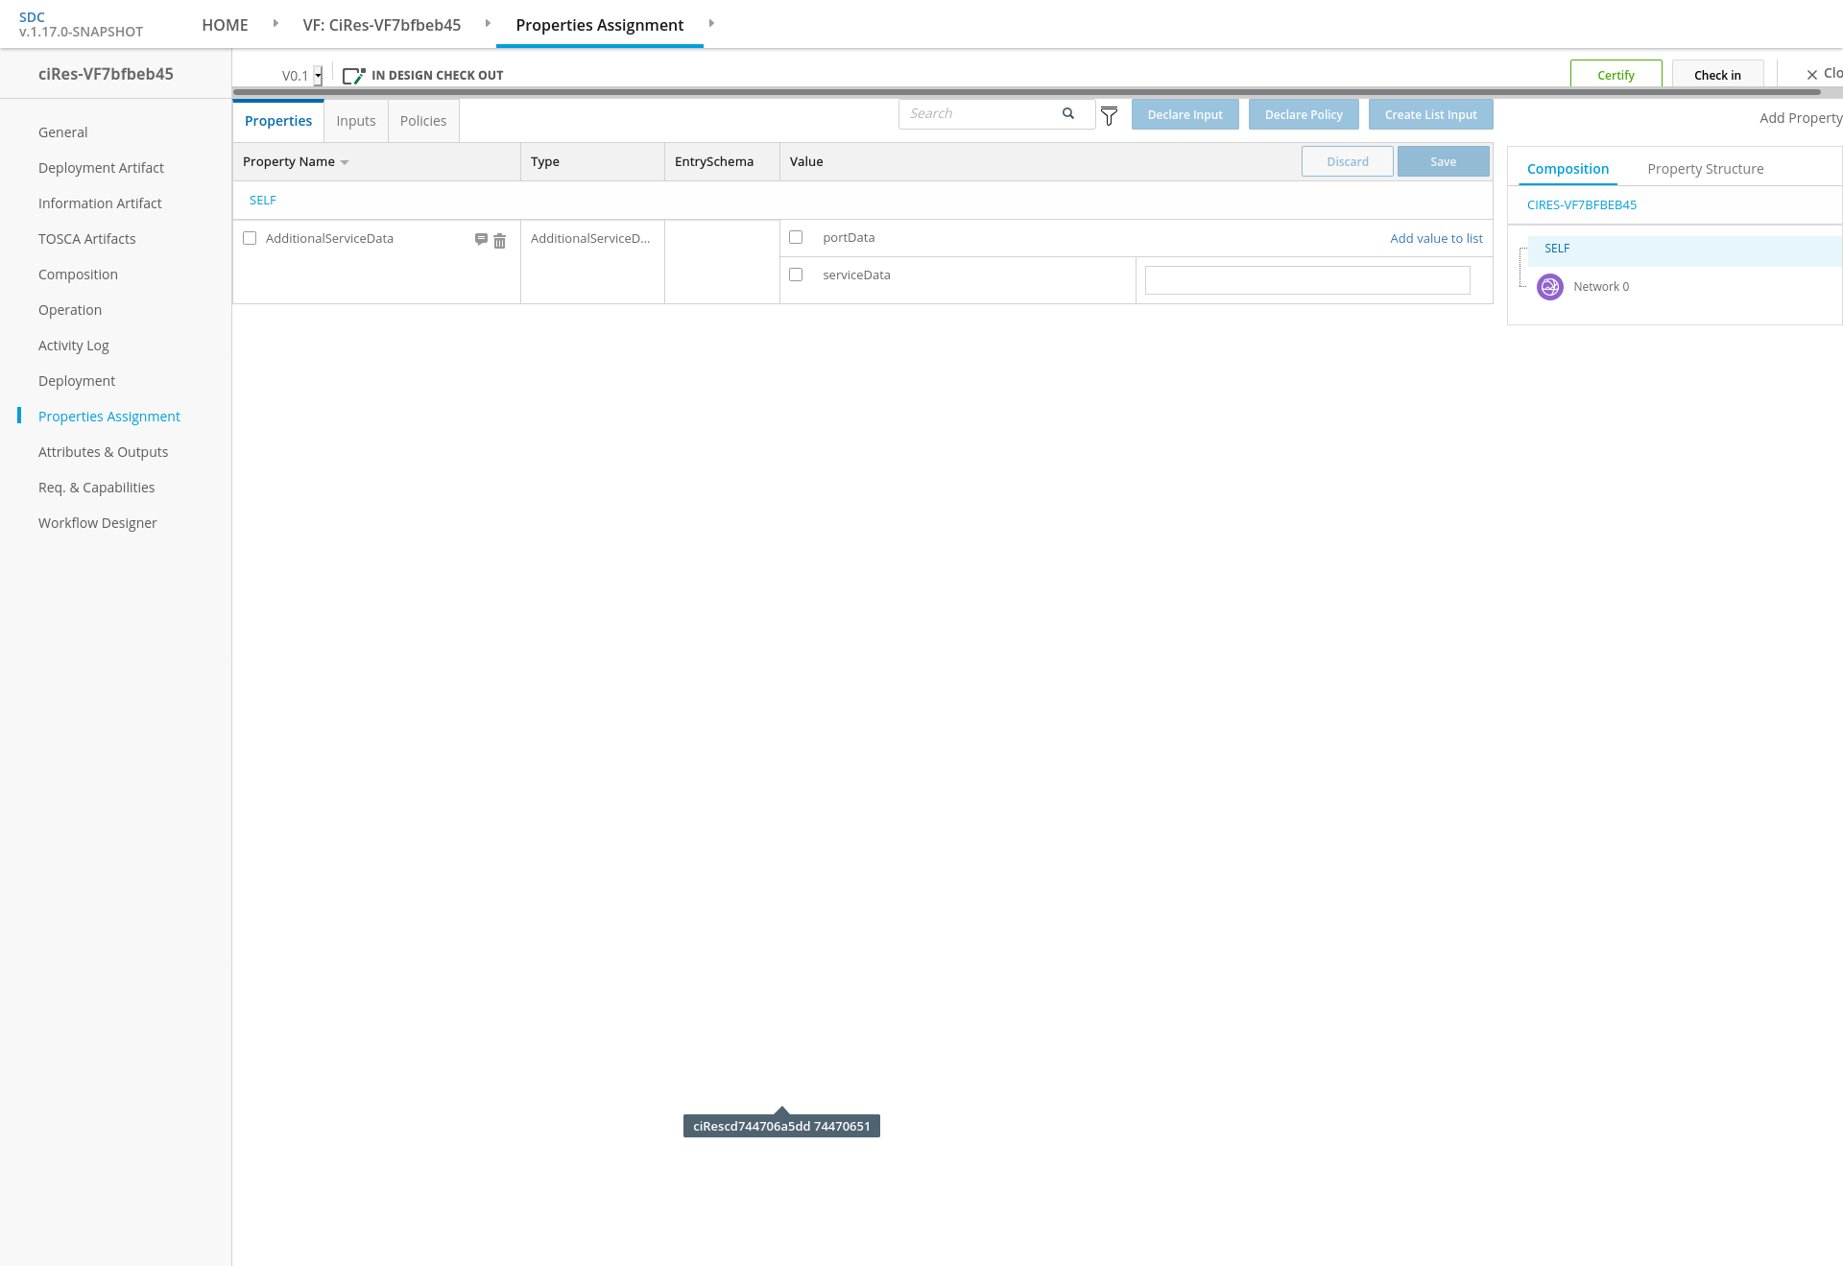Image resolution: width=1843 pixels, height=1266 pixels.
Task: Click Add value to list link
Action: pos(1436,238)
